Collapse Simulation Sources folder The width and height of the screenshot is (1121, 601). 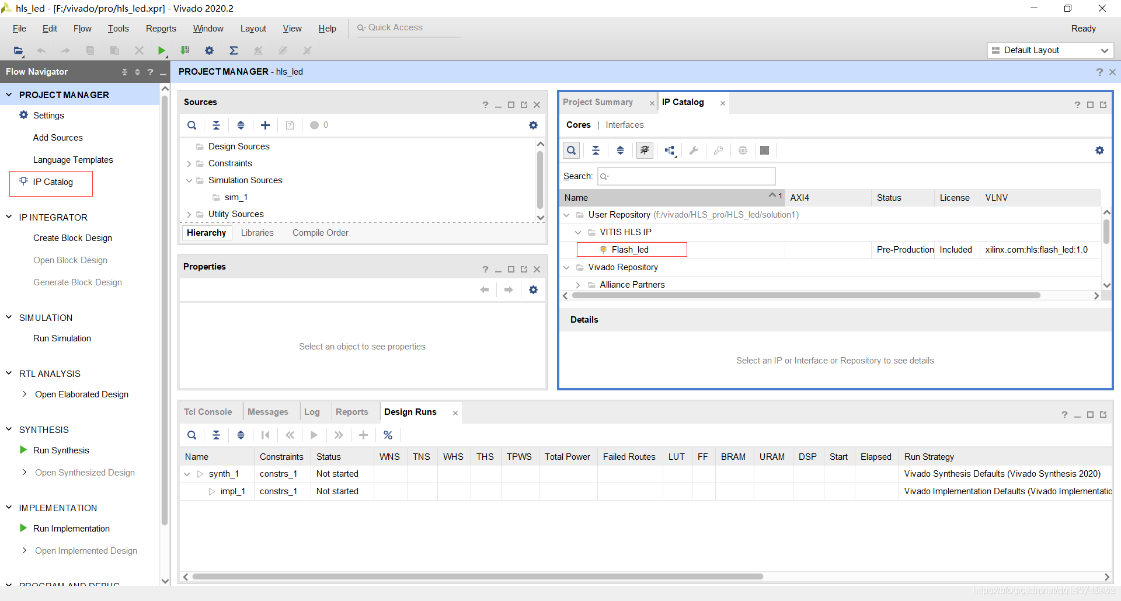189,181
